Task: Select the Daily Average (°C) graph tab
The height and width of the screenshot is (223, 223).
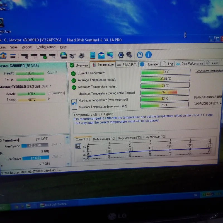Action: point(104,139)
